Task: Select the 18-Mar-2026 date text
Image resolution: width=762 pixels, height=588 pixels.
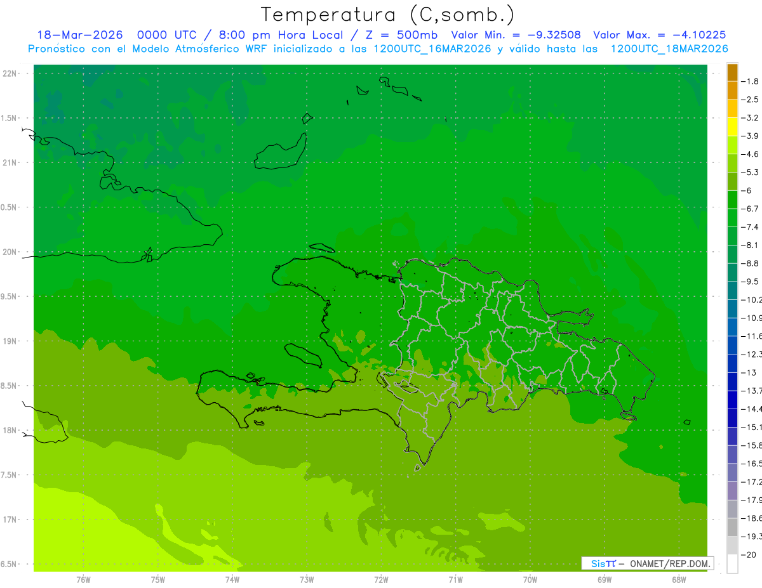Action: pyautogui.click(x=80, y=35)
